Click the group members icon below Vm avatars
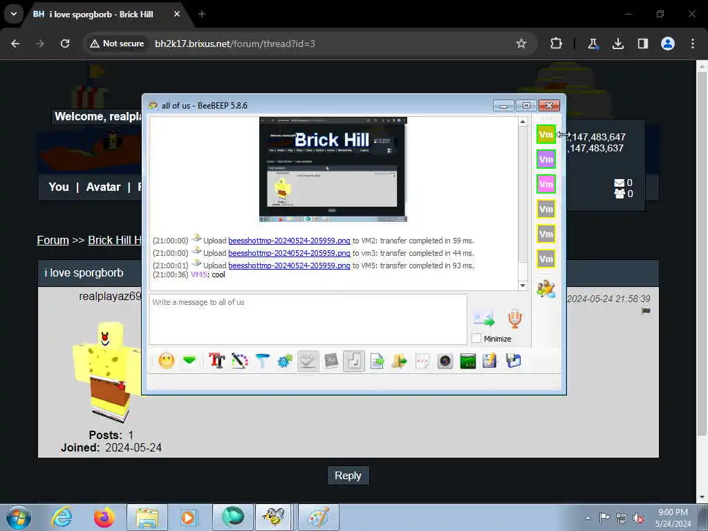The image size is (708, 531). coord(546,289)
